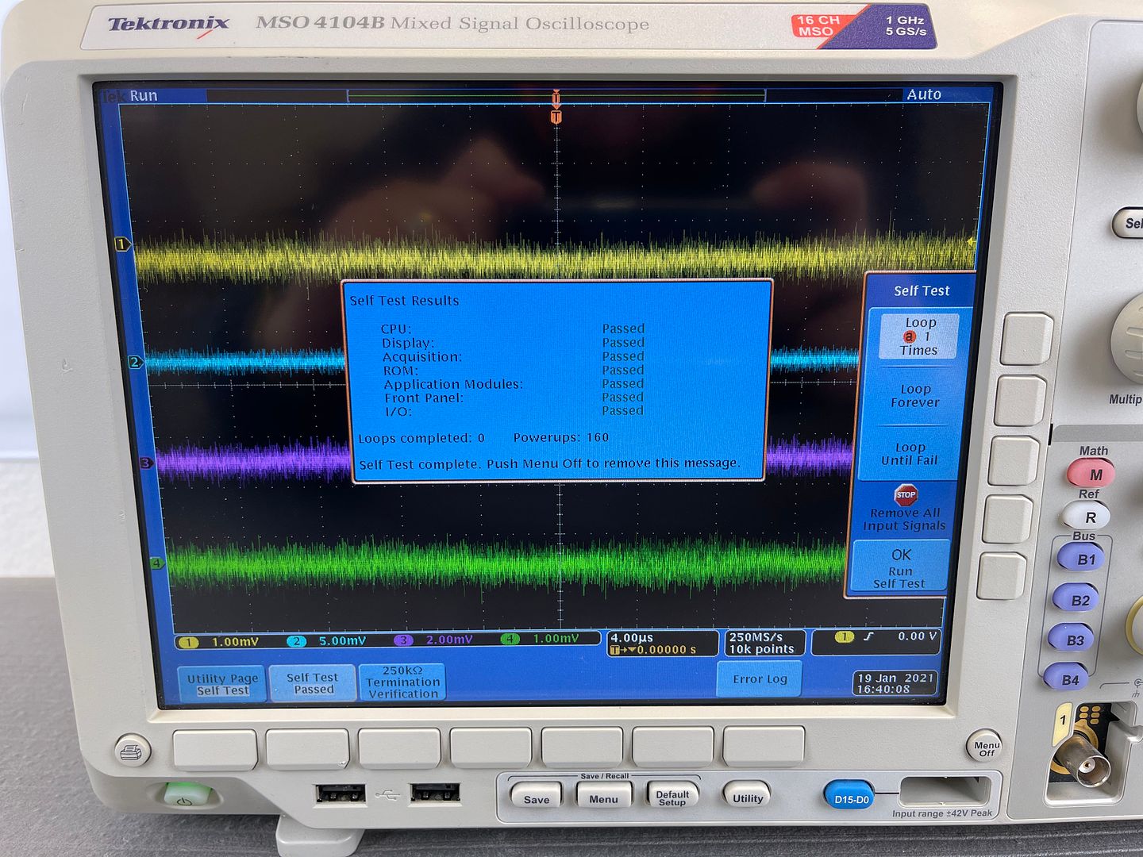Push side bezel button beside Loop Until Fail

pyautogui.click(x=1014, y=460)
